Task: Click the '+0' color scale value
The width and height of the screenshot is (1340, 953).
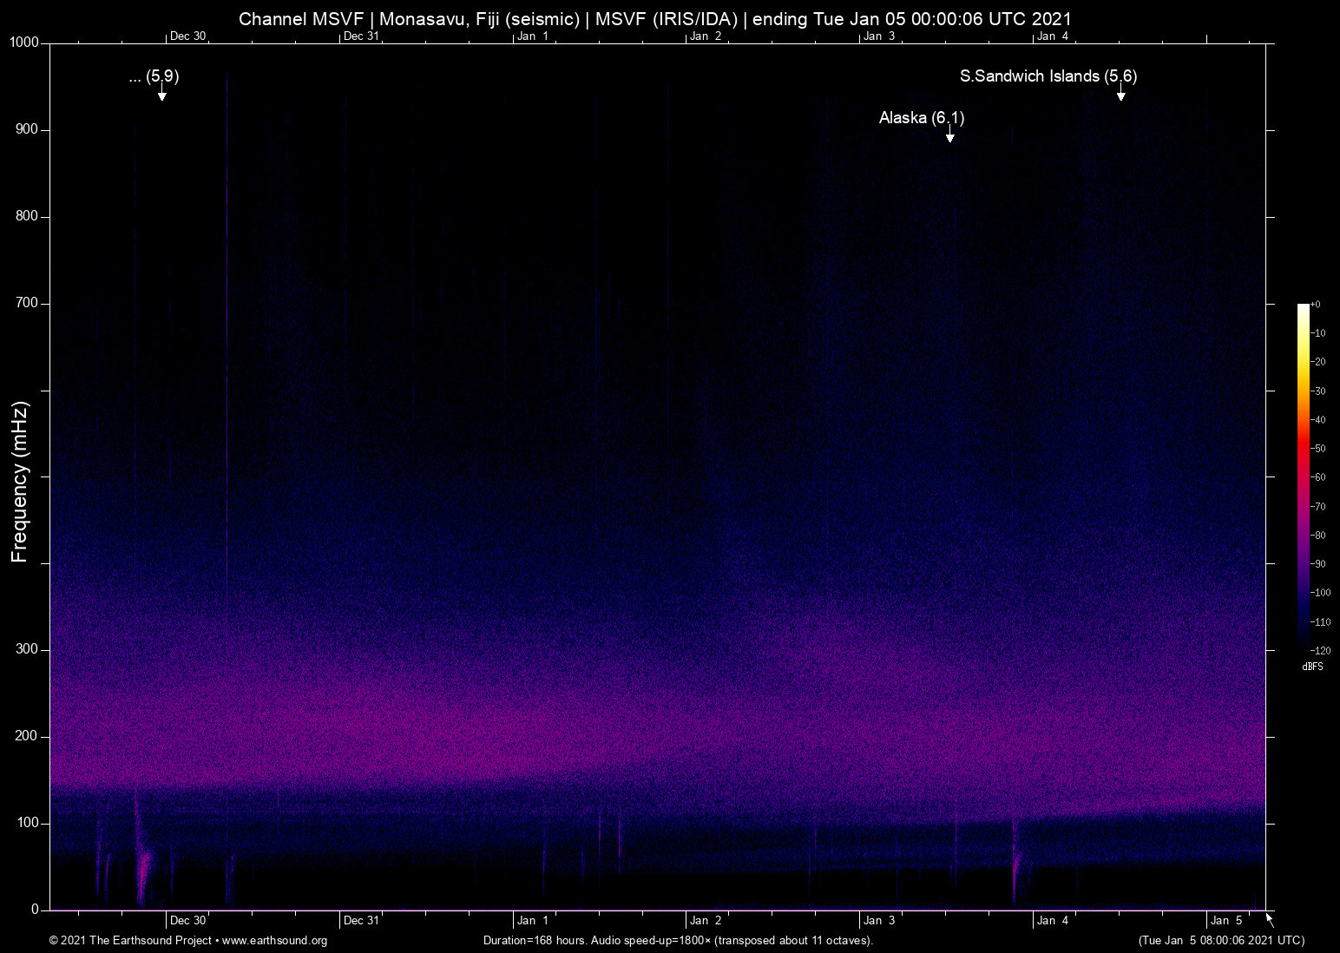Action: click(x=1316, y=305)
